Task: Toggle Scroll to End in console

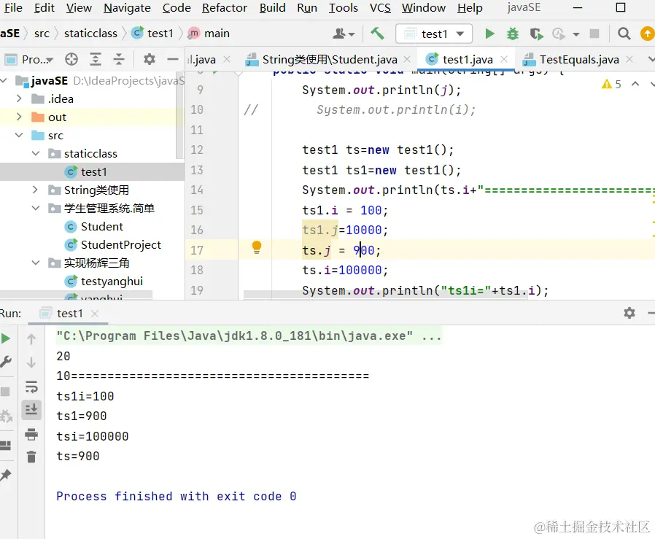Action: click(x=31, y=409)
